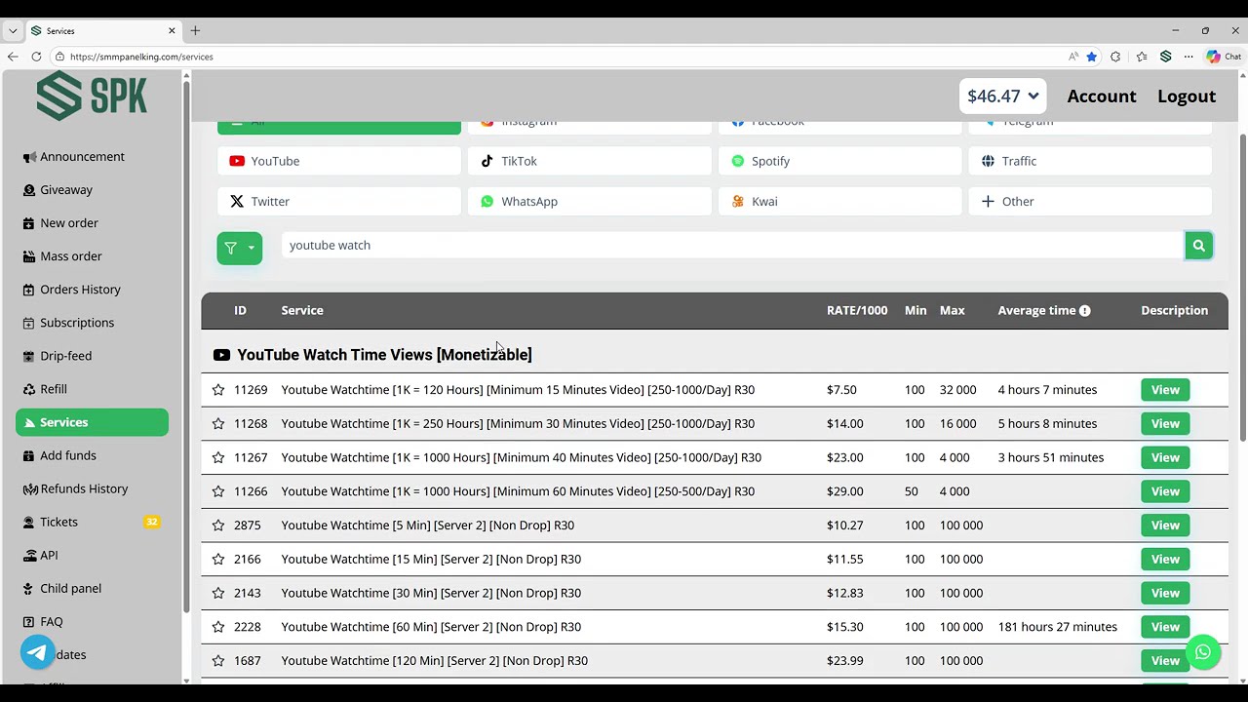This screenshot has height=702, width=1248.
Task: Mark service 2143 as favorite
Action: (x=218, y=593)
